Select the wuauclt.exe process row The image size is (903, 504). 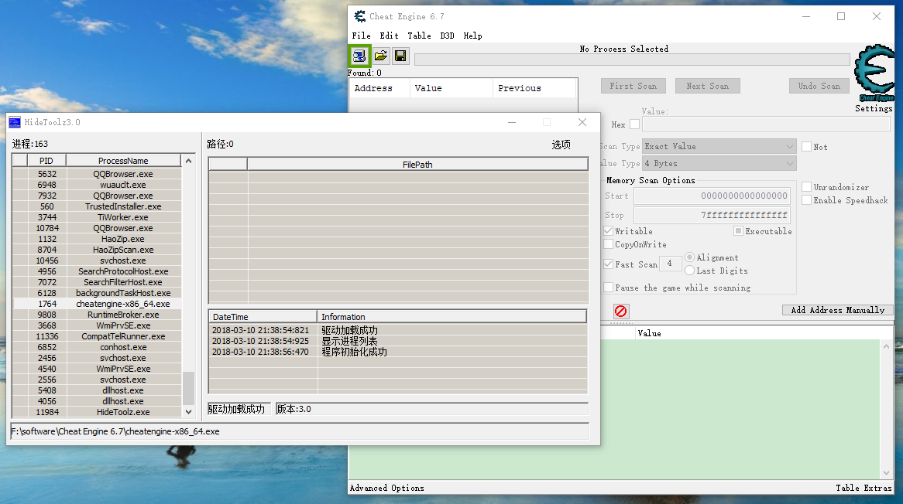(x=97, y=185)
